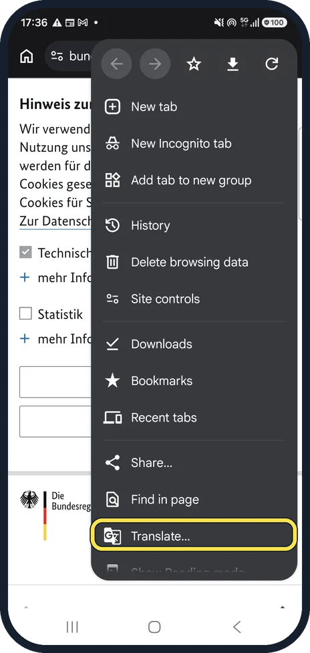Tap the first empty cookie button
This screenshot has width=310, height=653.
pyautogui.click(x=55, y=382)
